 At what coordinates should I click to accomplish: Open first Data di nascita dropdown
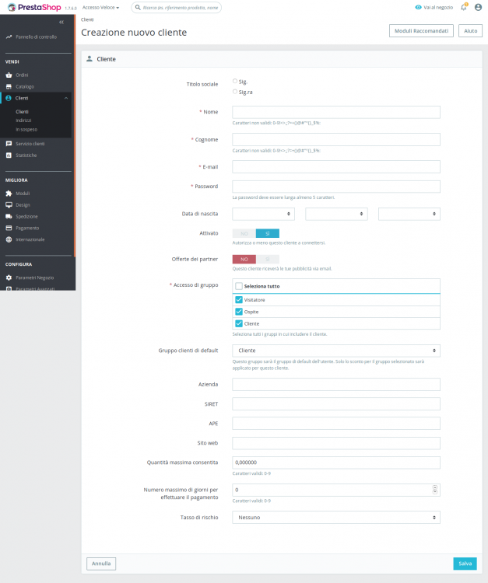tap(264, 214)
